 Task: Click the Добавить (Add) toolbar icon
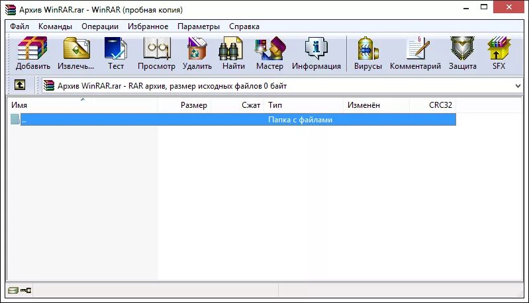(x=32, y=49)
